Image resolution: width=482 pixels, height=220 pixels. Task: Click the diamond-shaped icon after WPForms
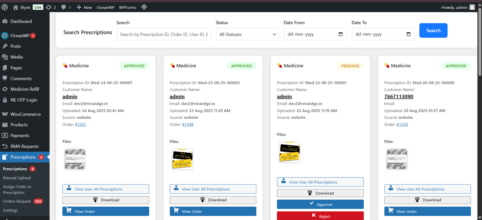pyautogui.click(x=144, y=7)
